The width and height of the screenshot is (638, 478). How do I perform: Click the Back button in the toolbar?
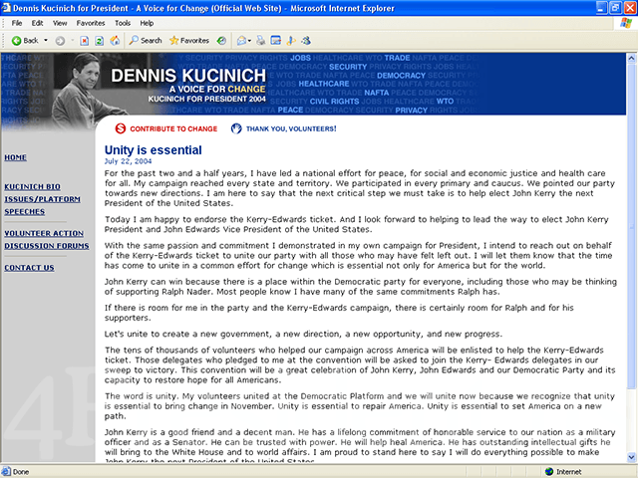[x=25, y=41]
